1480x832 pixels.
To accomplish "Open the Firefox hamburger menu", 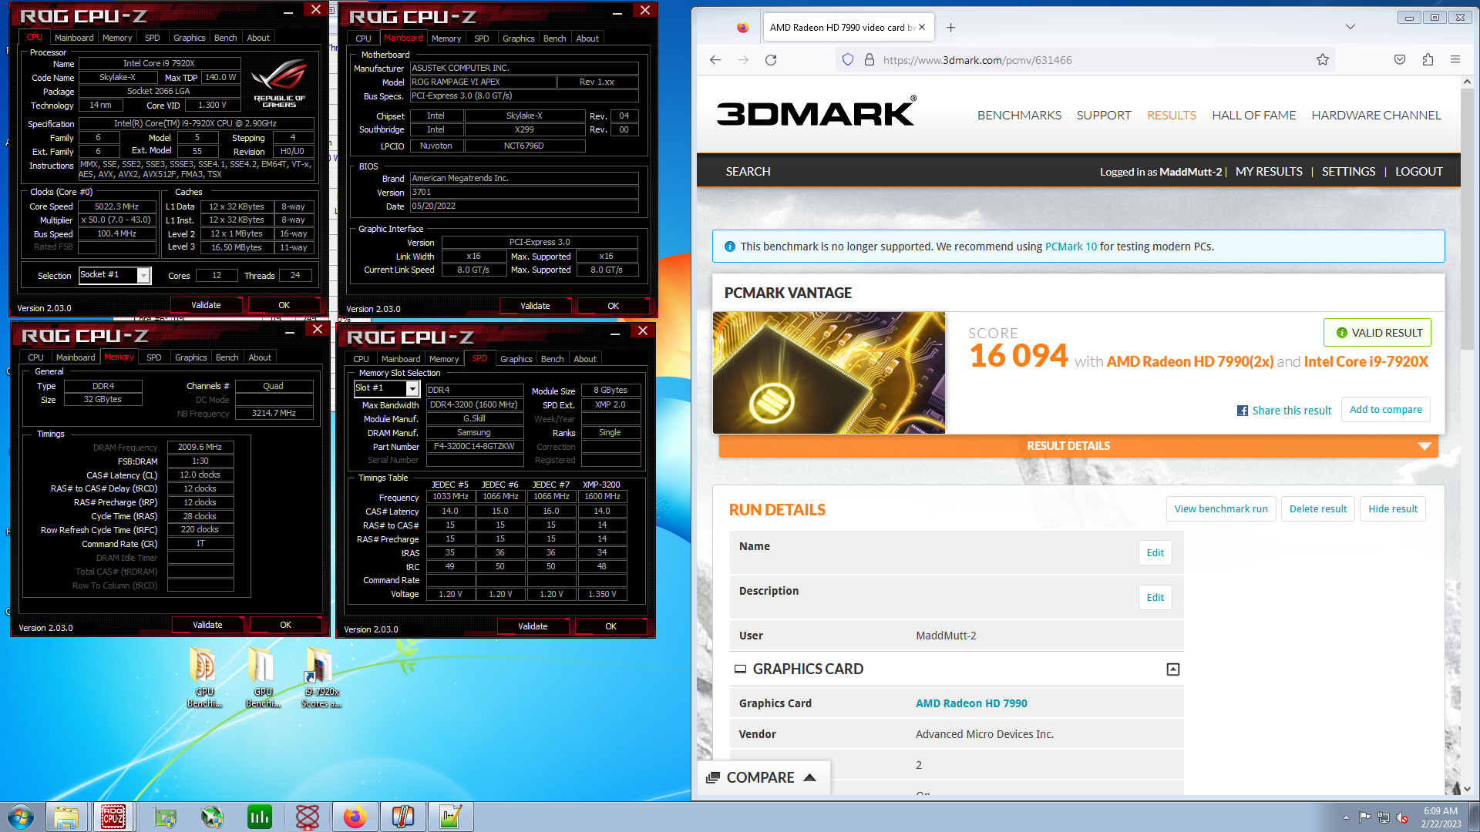I will (x=1455, y=60).
